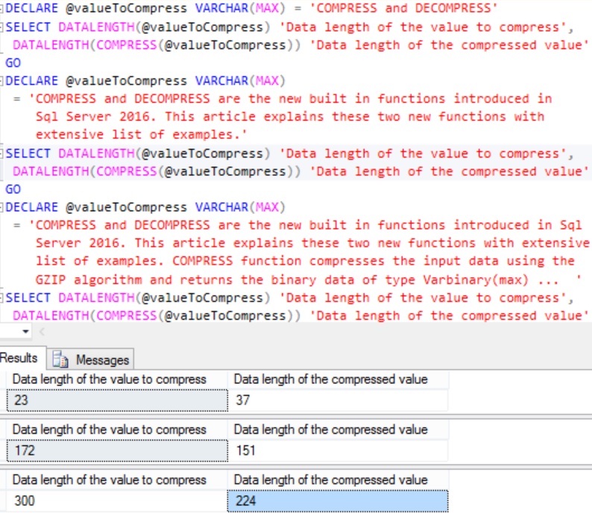Viewport: 592px width, 513px height.
Task: Select result cell with value 37
Action: click(x=338, y=400)
